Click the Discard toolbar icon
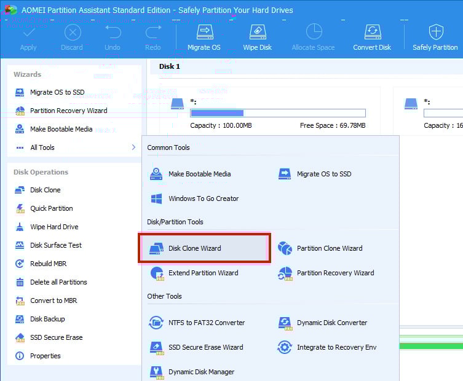Image resolution: width=463 pixels, height=381 pixels. (x=73, y=33)
